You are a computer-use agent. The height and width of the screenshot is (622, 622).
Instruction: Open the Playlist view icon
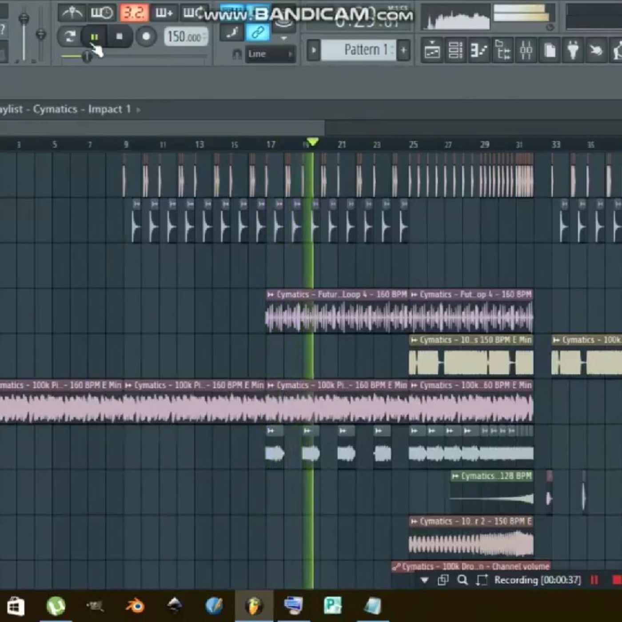tap(432, 50)
